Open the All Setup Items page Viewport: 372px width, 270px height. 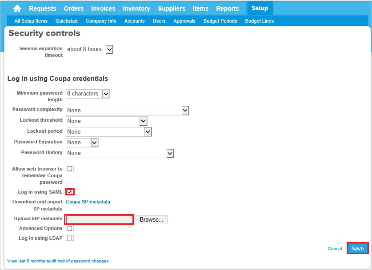coord(31,20)
